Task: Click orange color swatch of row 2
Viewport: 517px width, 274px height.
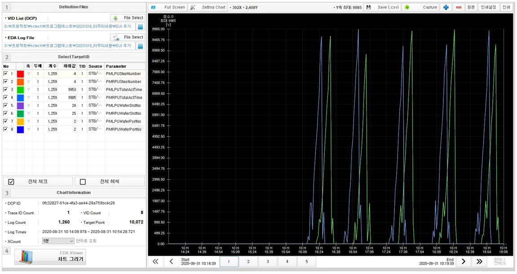Action: [20, 82]
